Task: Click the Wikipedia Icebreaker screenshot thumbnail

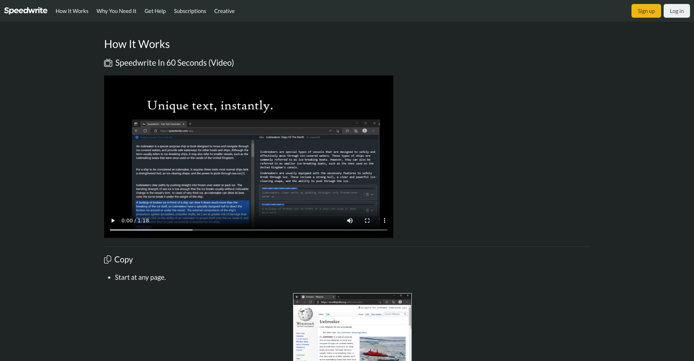Action: 352,327
